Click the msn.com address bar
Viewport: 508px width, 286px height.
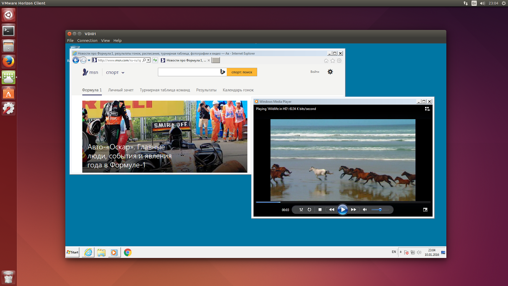pyautogui.click(x=119, y=60)
